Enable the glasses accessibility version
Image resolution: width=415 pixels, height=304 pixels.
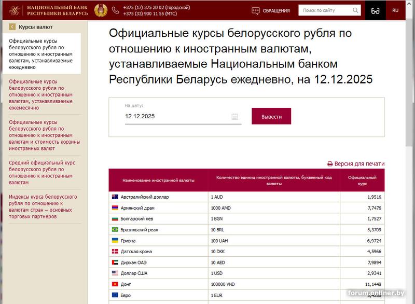pos(375,10)
